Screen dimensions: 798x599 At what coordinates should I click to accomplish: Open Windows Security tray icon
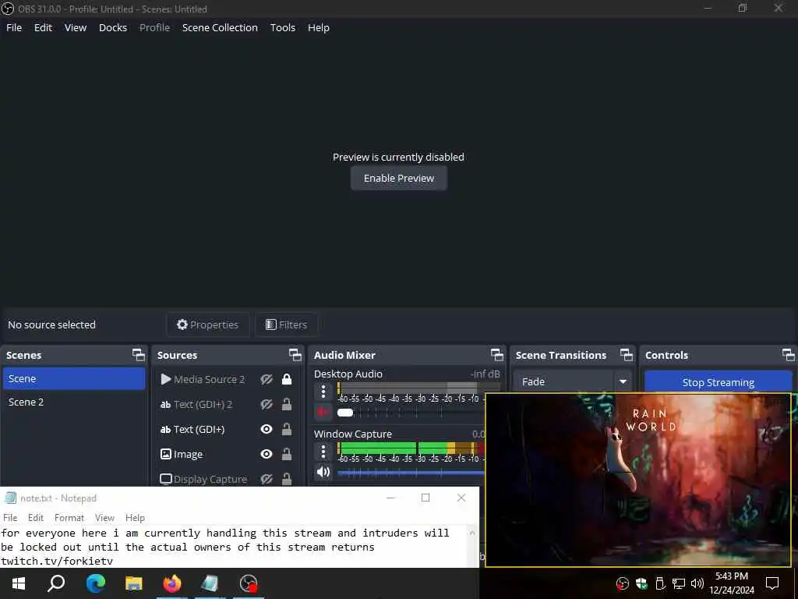tap(641, 583)
